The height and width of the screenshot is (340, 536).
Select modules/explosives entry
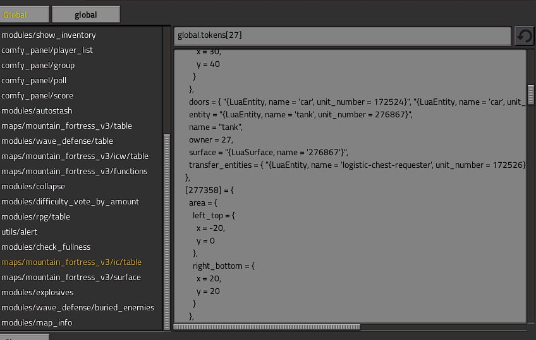(37, 292)
